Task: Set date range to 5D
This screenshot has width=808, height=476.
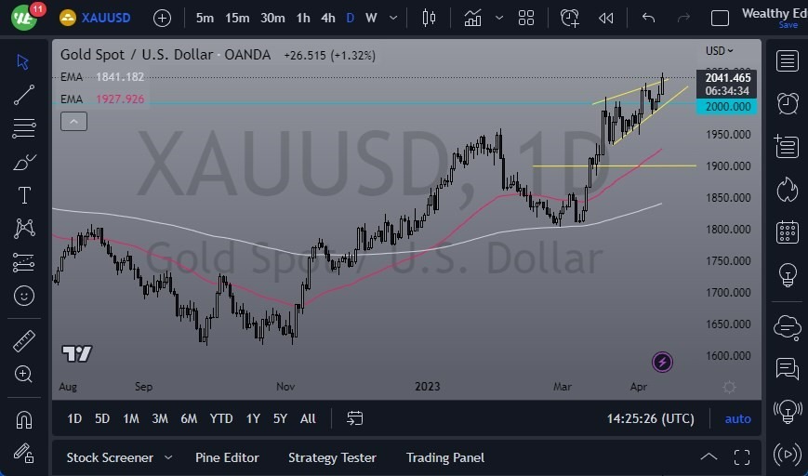Action: point(102,418)
